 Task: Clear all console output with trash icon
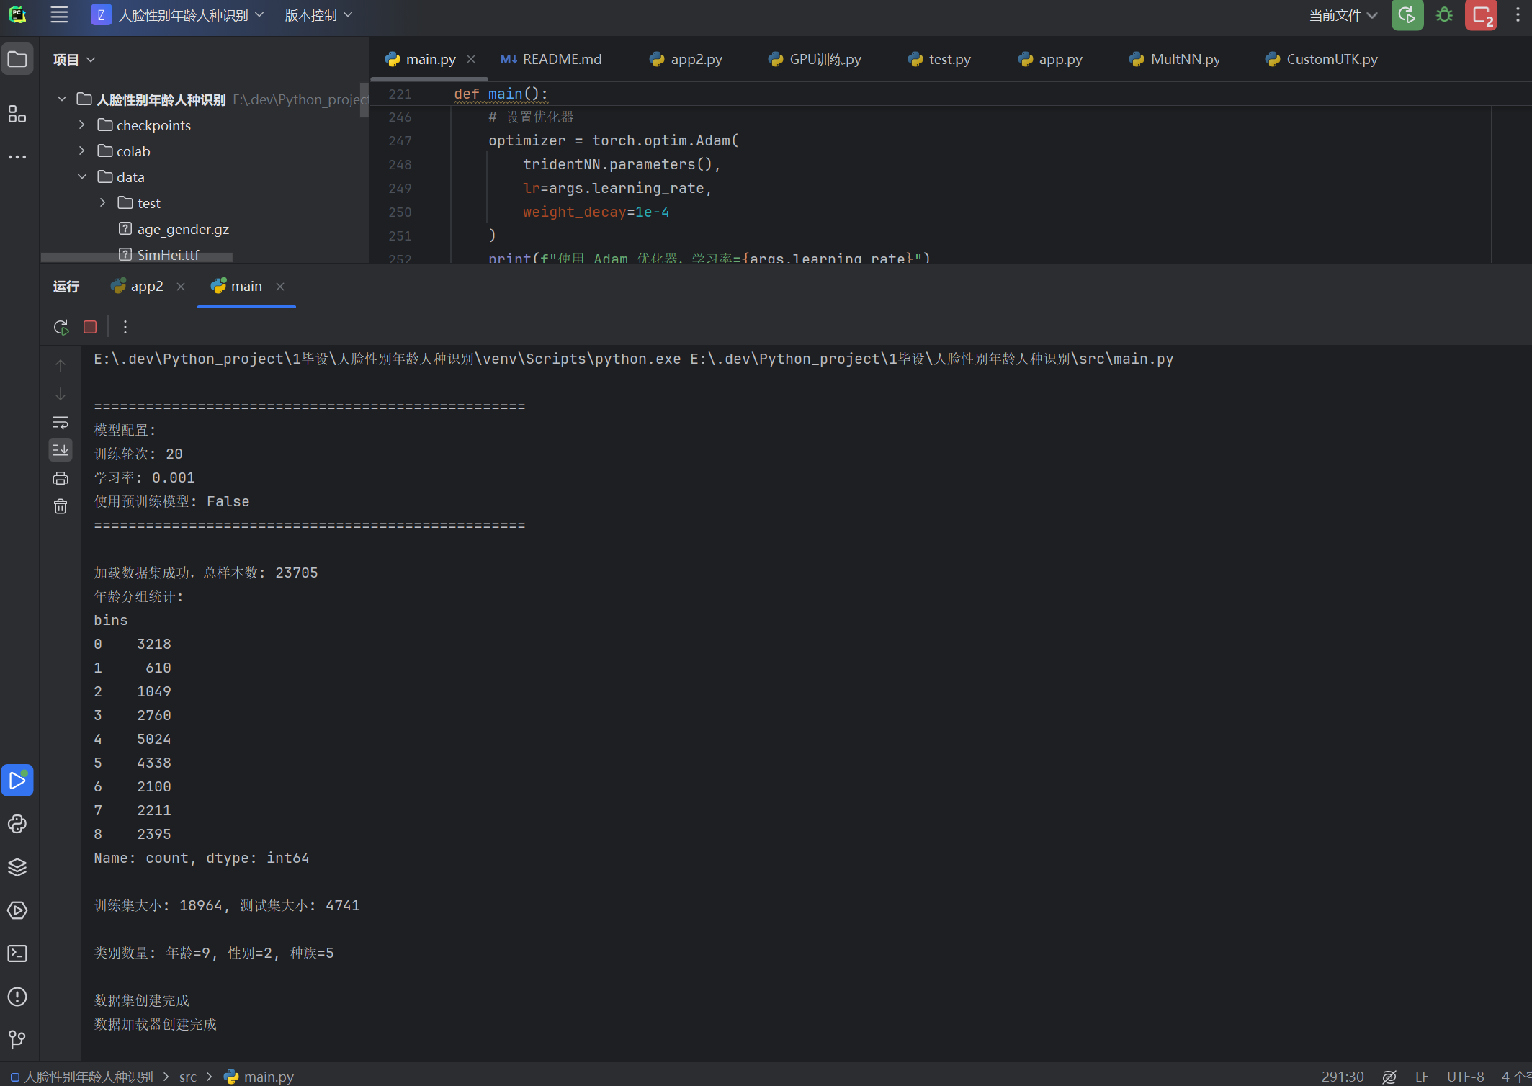pyautogui.click(x=61, y=506)
